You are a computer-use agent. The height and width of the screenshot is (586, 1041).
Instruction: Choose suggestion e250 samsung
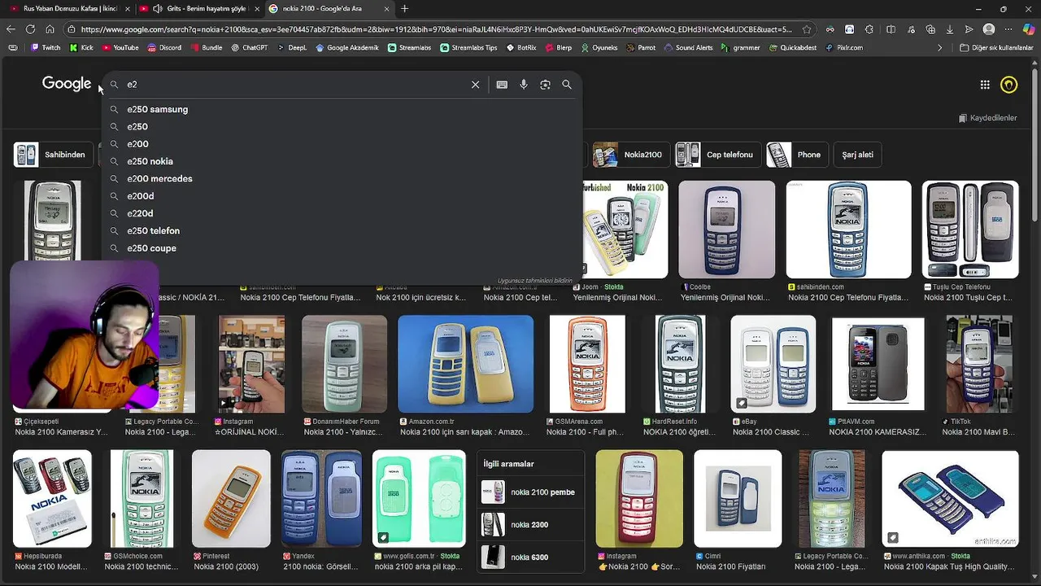(x=157, y=109)
